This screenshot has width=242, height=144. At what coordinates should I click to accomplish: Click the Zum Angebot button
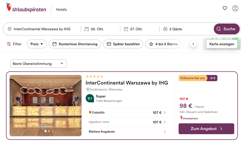tap(206, 129)
